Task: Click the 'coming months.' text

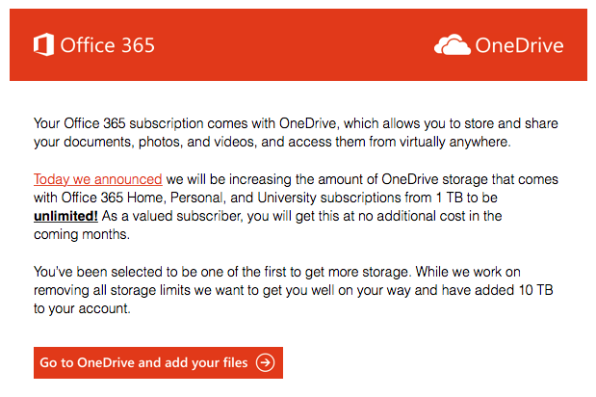Action: click(82, 234)
